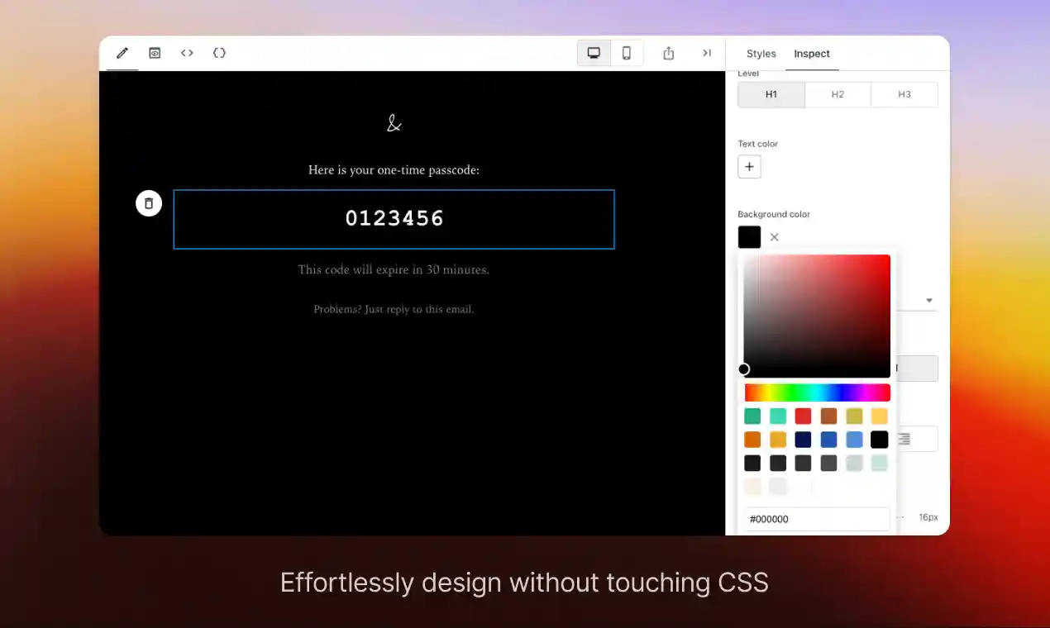Image resolution: width=1050 pixels, height=628 pixels.
Task: Remove background color using the X button
Action: click(774, 237)
